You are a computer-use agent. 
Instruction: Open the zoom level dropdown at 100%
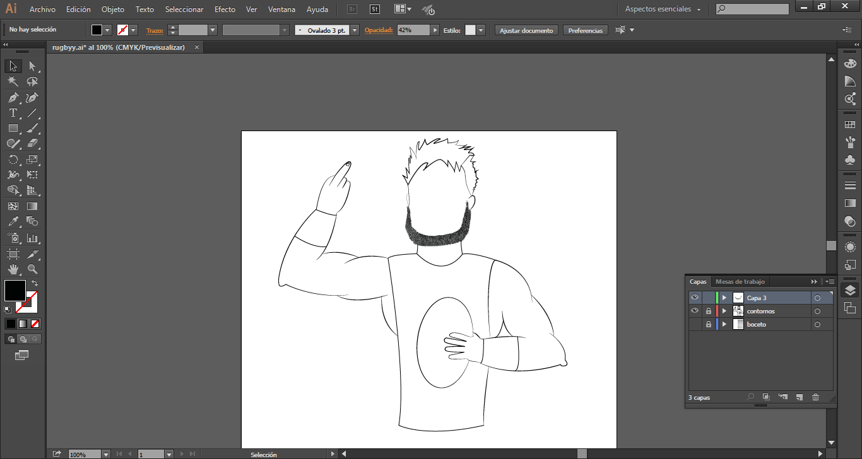click(105, 454)
